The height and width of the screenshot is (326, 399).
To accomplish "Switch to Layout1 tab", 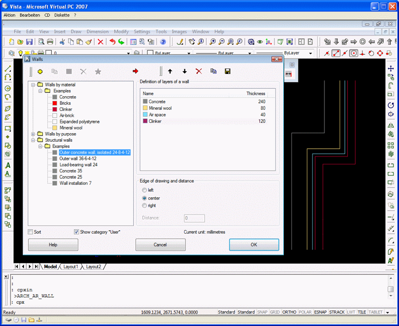I will 71,266.
